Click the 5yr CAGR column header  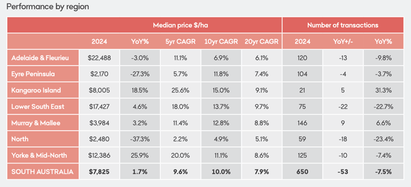[x=181, y=42]
